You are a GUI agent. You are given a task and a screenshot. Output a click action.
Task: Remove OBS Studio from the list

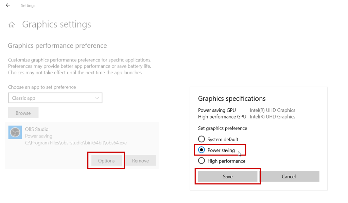(x=140, y=161)
